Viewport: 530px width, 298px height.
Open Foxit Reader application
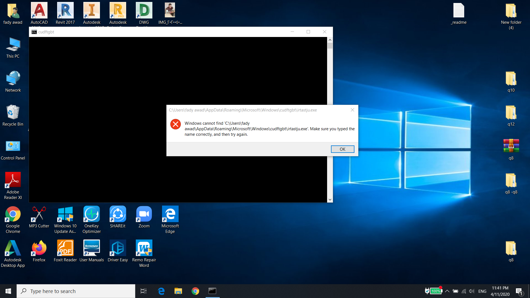(x=65, y=251)
